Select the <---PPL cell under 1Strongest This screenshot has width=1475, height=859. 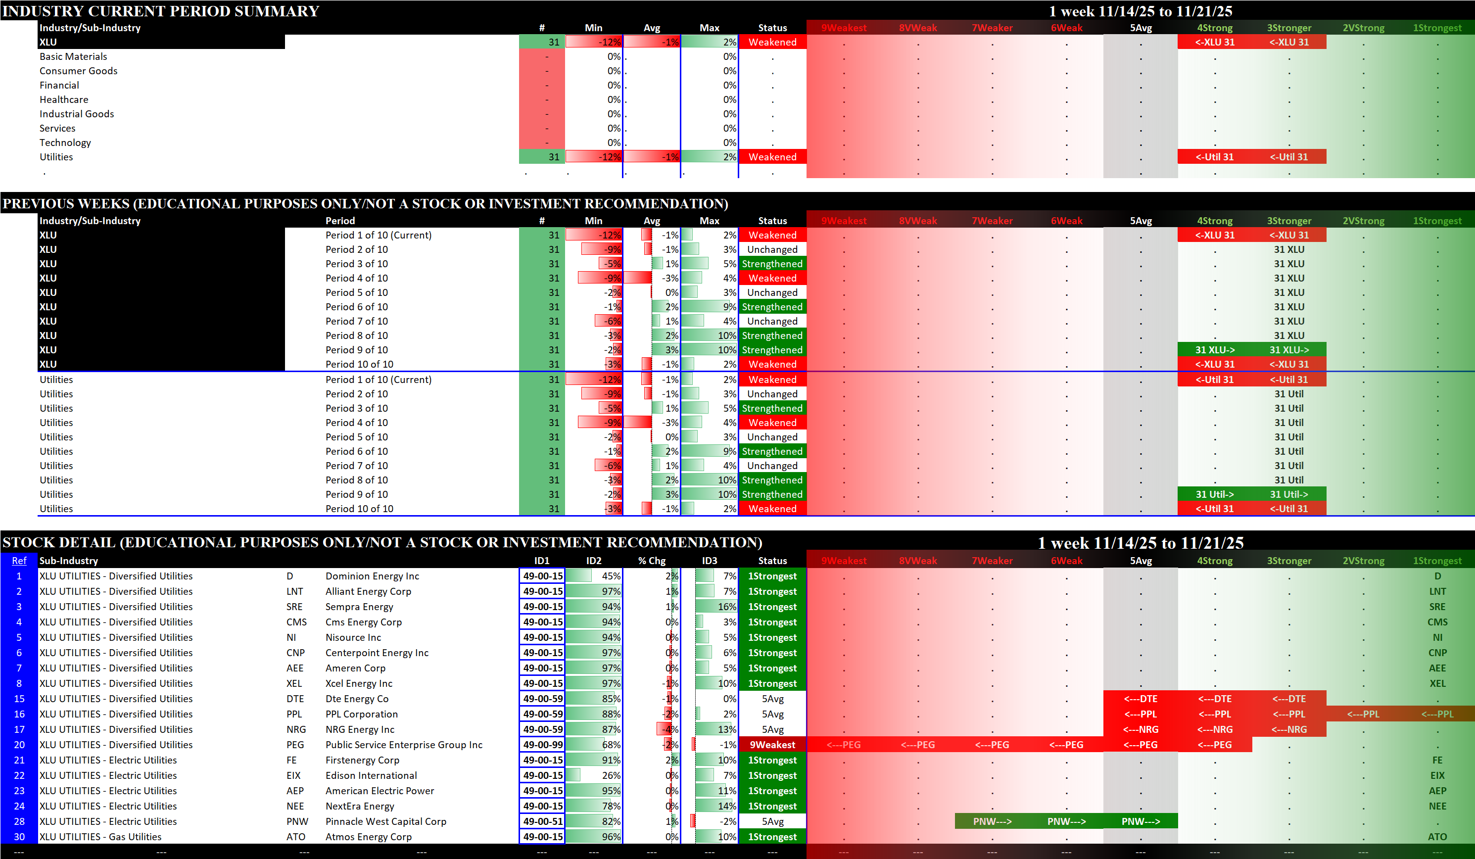pyautogui.click(x=1437, y=714)
